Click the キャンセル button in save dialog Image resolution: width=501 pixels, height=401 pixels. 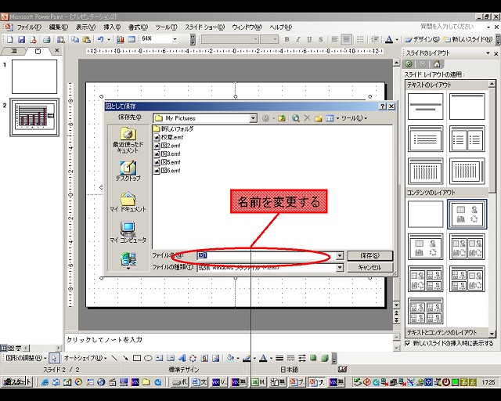pyautogui.click(x=369, y=267)
